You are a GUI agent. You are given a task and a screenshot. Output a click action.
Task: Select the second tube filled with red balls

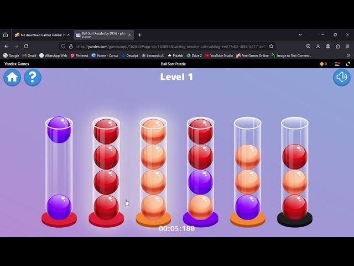106,172
